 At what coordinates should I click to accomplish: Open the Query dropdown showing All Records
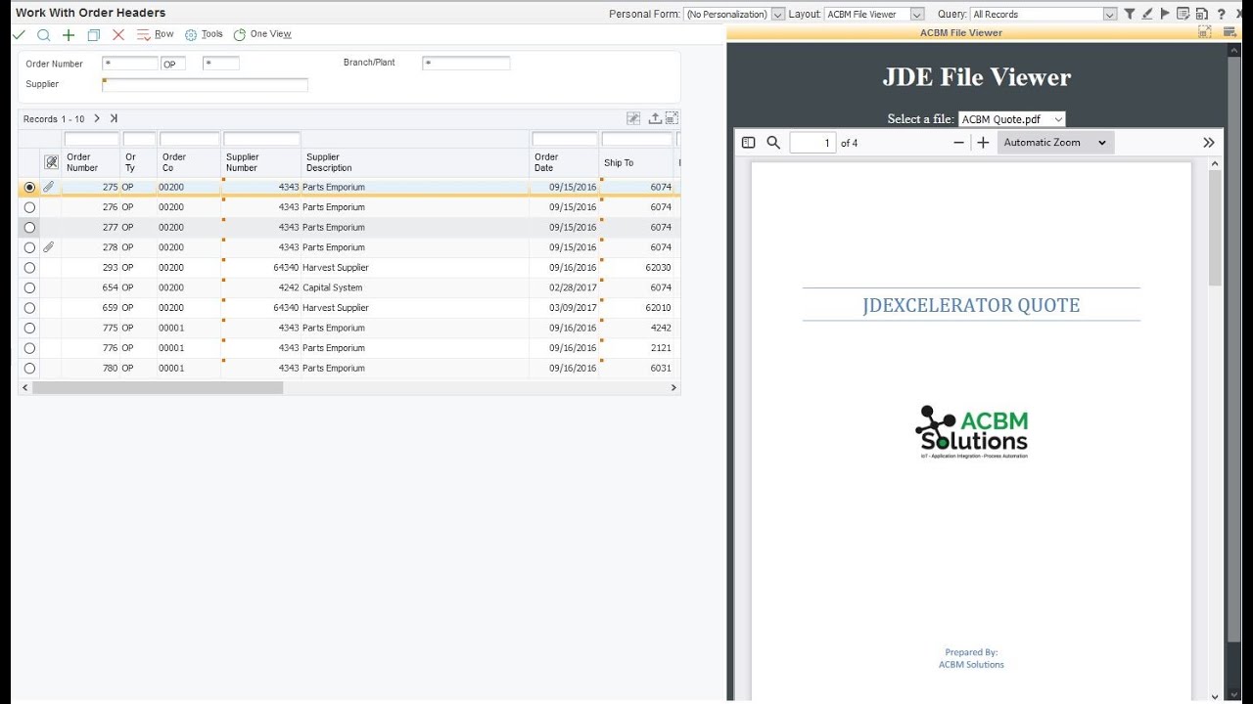click(1044, 14)
